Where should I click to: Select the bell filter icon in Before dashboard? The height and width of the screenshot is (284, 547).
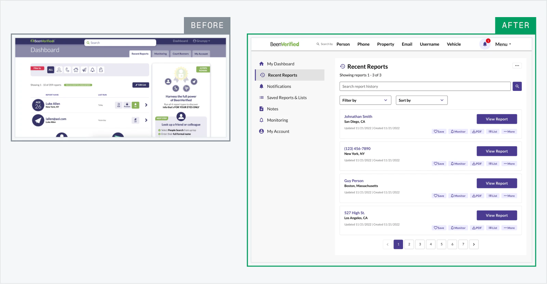[x=92, y=70]
